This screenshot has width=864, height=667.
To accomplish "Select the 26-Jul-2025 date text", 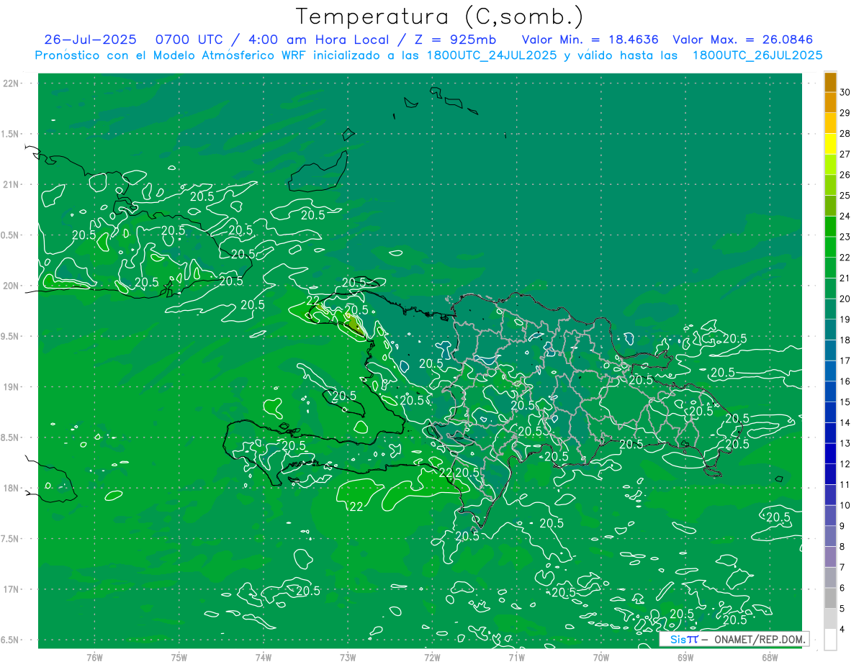I will pyautogui.click(x=90, y=40).
